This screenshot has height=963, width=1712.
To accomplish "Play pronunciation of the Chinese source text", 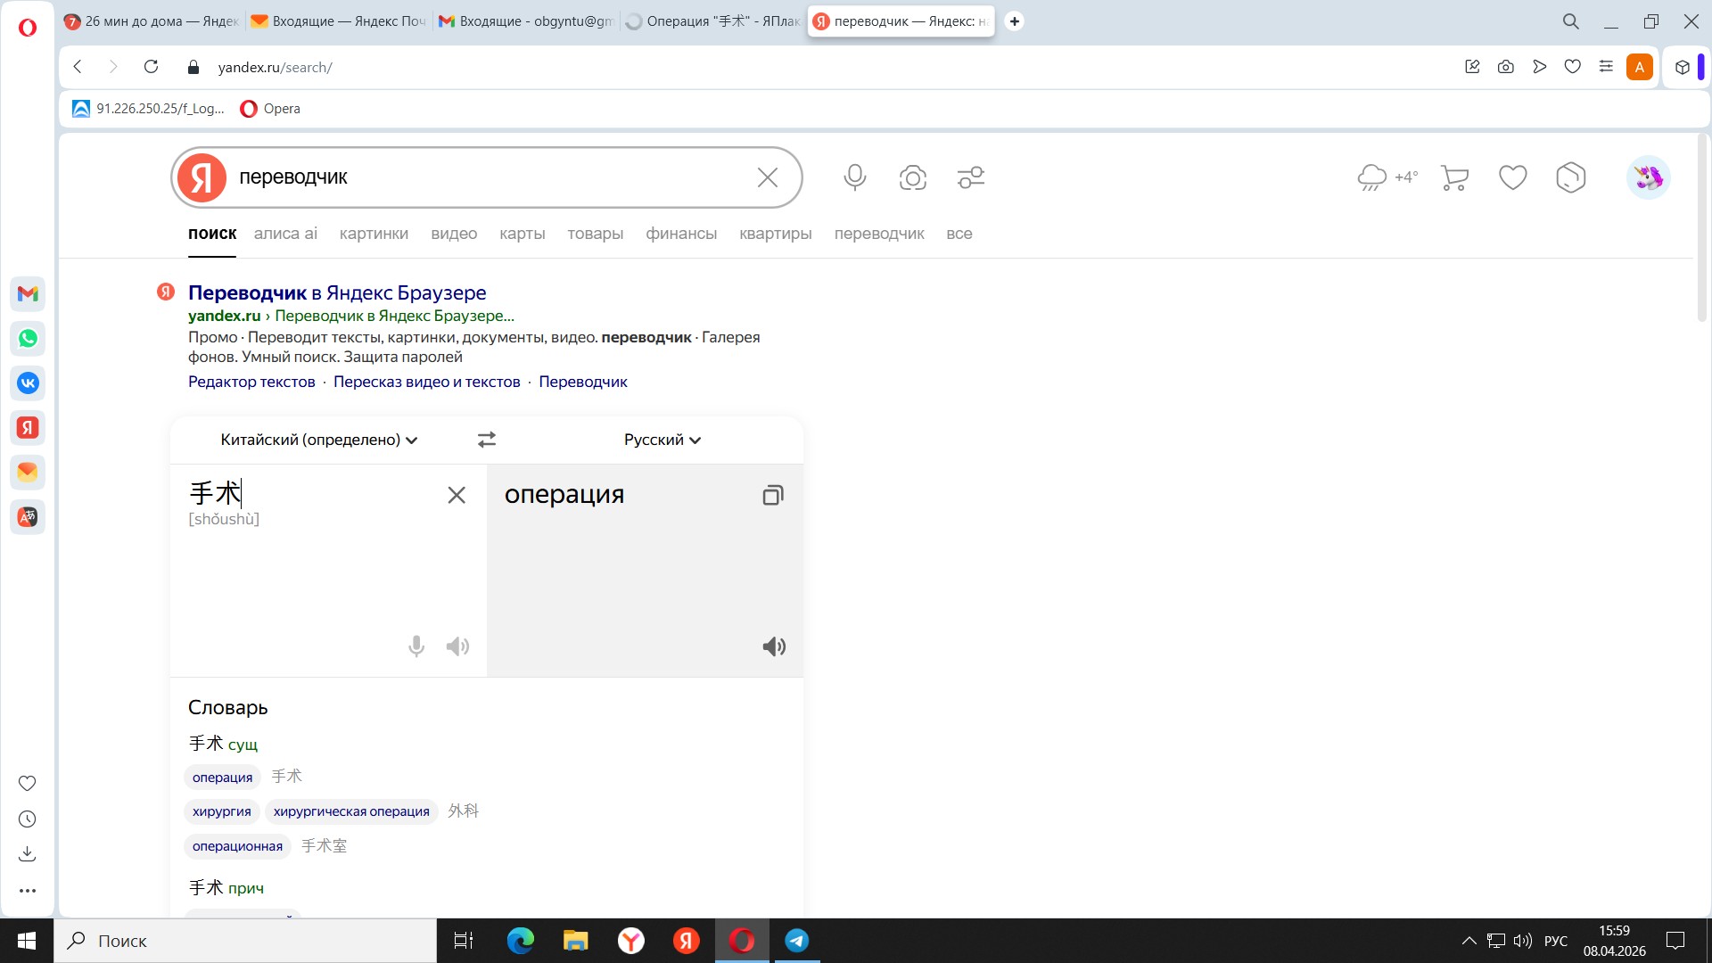I will click(457, 646).
